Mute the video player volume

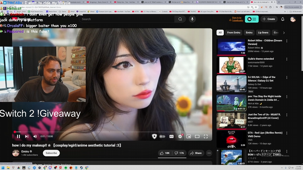coord(35,137)
